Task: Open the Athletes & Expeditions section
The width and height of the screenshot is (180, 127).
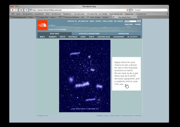Action: (89, 34)
